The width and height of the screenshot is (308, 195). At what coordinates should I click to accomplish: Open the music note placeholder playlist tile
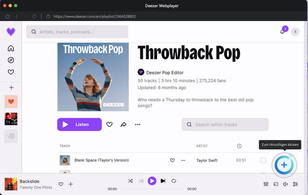[11, 136]
